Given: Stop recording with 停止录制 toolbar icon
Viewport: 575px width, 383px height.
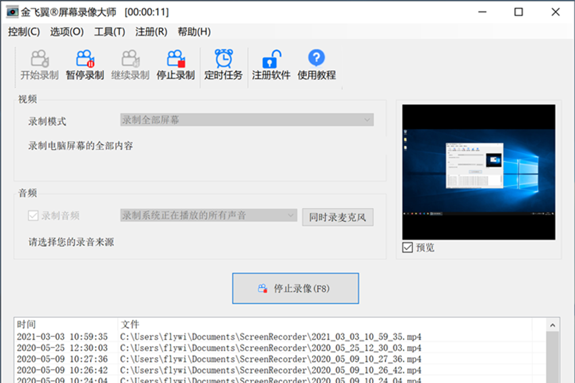Looking at the screenshot, I should point(175,59).
